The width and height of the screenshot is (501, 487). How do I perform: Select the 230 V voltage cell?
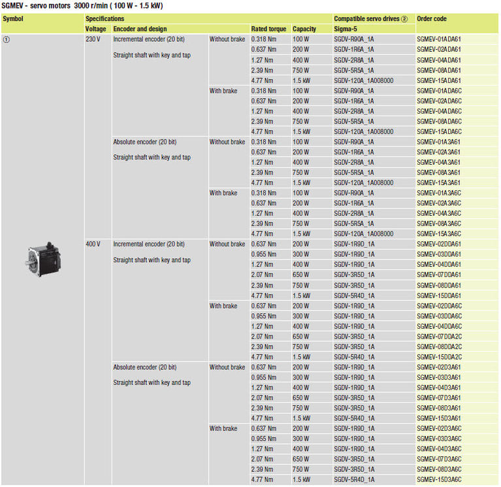point(92,39)
